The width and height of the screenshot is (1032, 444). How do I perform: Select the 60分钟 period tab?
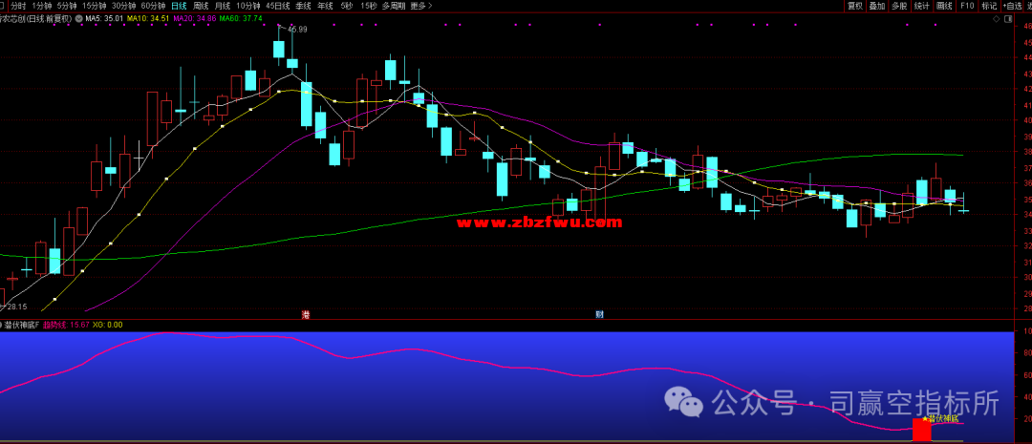pos(153,6)
